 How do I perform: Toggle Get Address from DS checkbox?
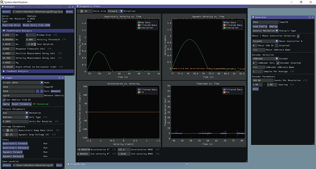[4, 100]
